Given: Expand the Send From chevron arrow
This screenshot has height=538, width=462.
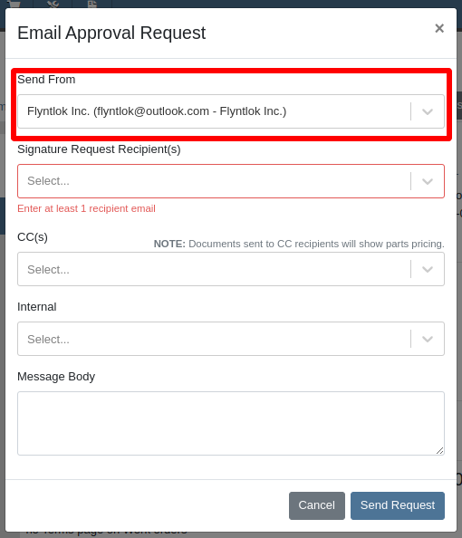Looking at the screenshot, I should tap(428, 111).
